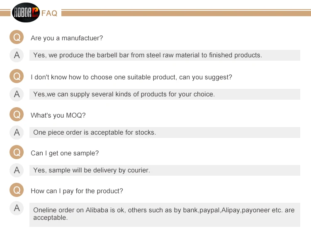Click the Q icon beside the payment question

(x=17, y=191)
